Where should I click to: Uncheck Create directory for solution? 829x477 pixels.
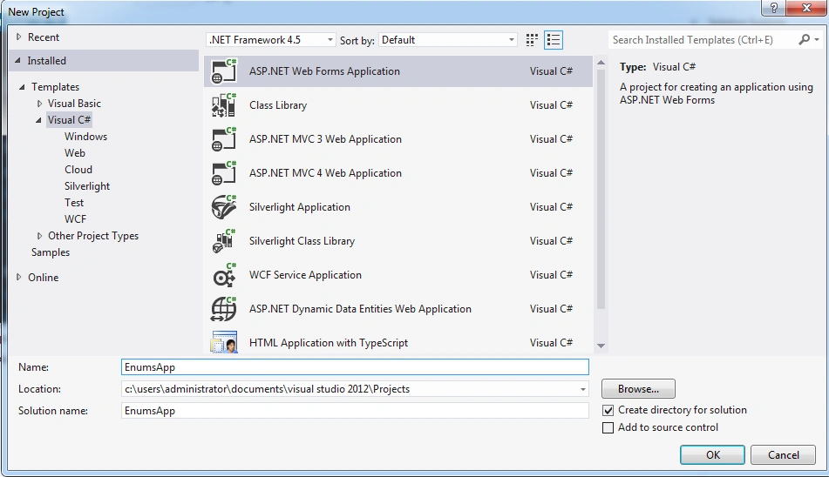pos(608,410)
